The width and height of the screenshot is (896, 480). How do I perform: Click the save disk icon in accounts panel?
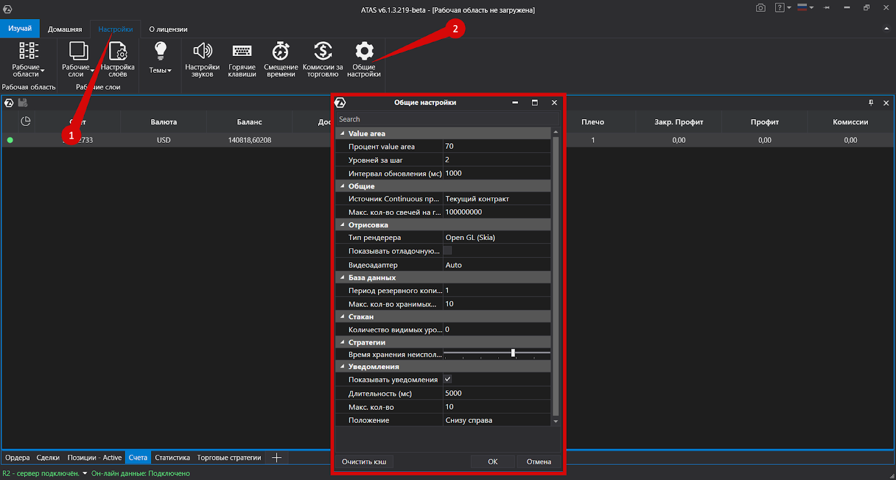tap(23, 102)
